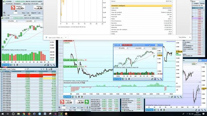207x116 pixels.
Task: Toggle the Objectif checkbox in top order panel
Action: click(30, 13)
